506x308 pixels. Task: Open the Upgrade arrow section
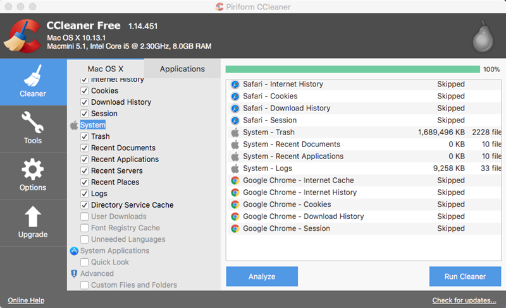point(34,223)
